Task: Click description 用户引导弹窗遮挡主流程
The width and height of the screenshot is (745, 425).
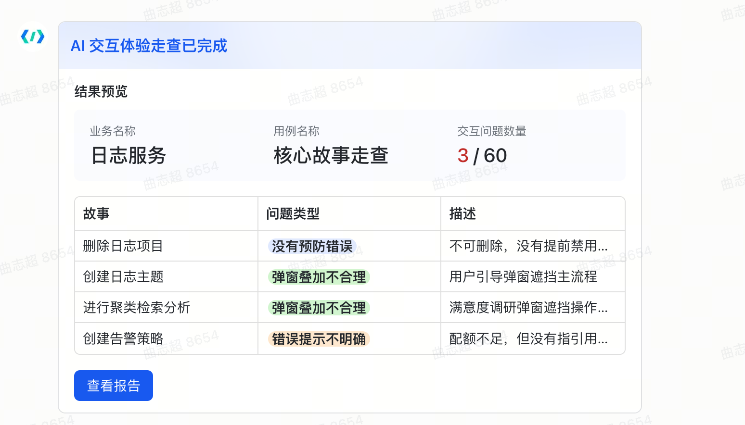Action: [x=523, y=277]
